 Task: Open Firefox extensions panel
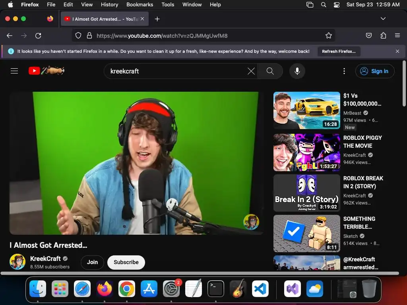point(383,35)
